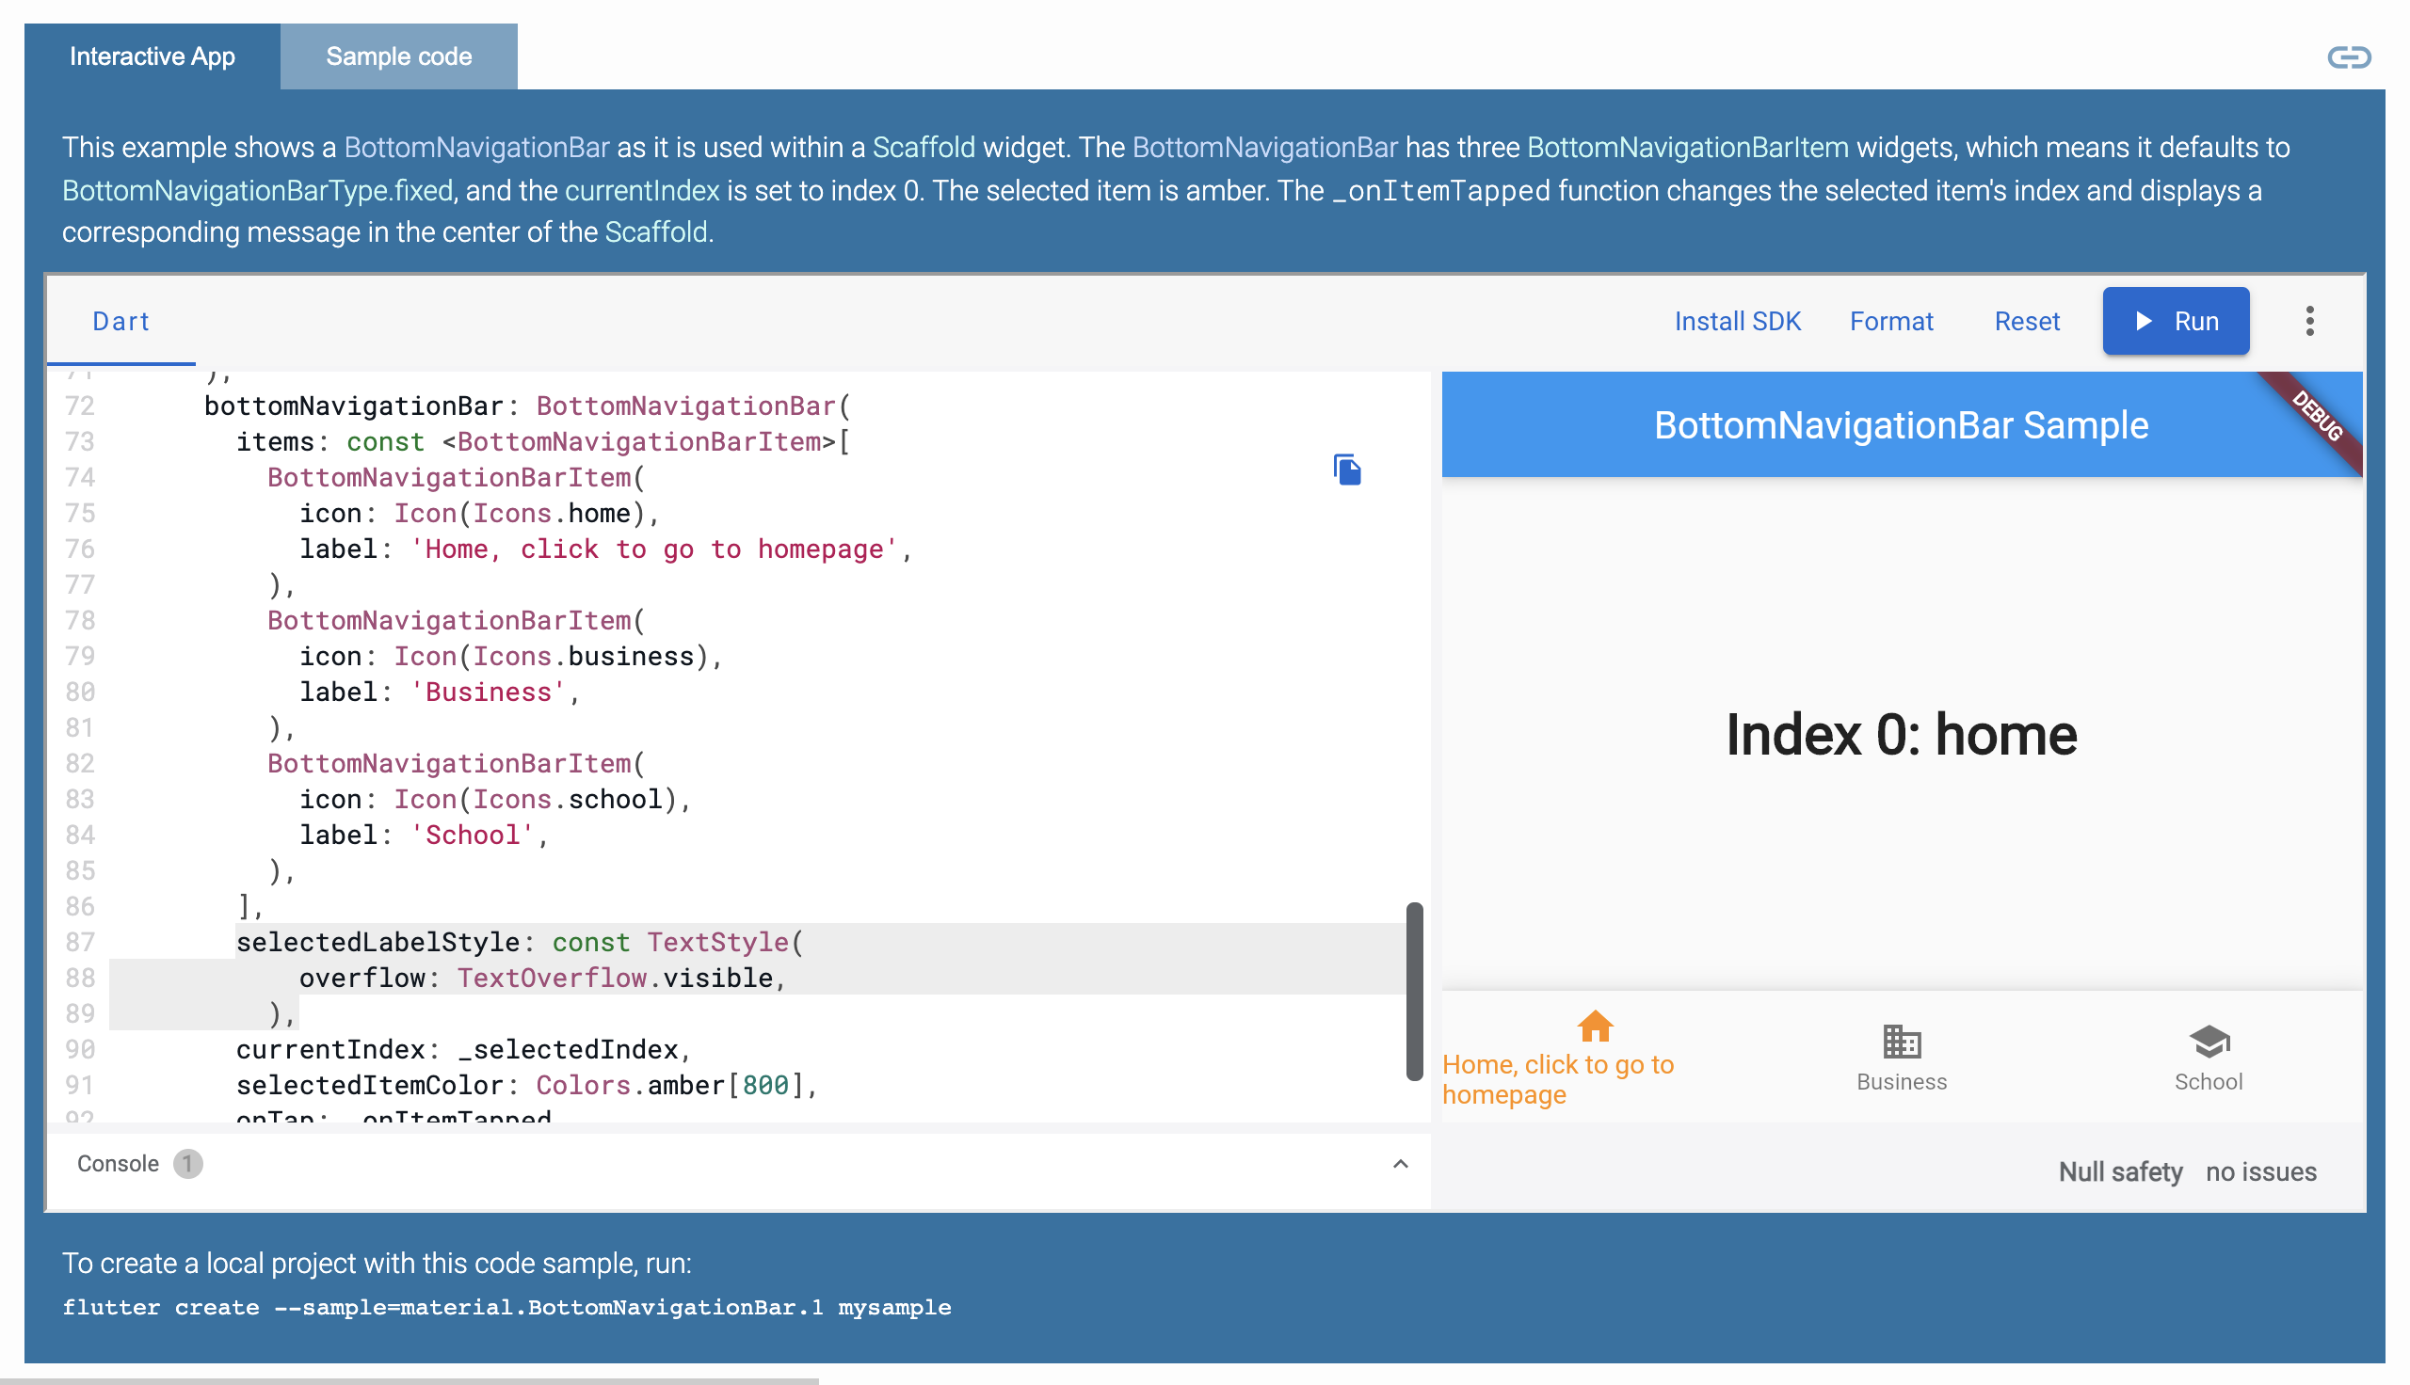The width and height of the screenshot is (2410, 1385).
Task: Click the Console count badge
Action: click(x=187, y=1163)
